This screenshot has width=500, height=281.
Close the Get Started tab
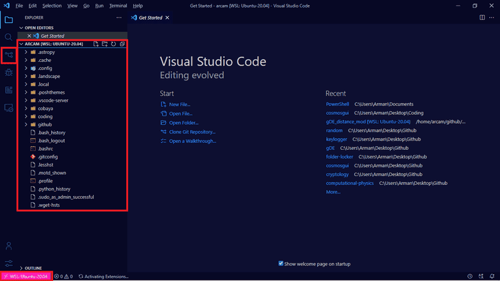point(167,17)
